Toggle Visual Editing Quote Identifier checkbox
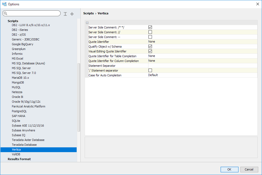Viewport: 262px width, 175px height. click(x=150, y=51)
